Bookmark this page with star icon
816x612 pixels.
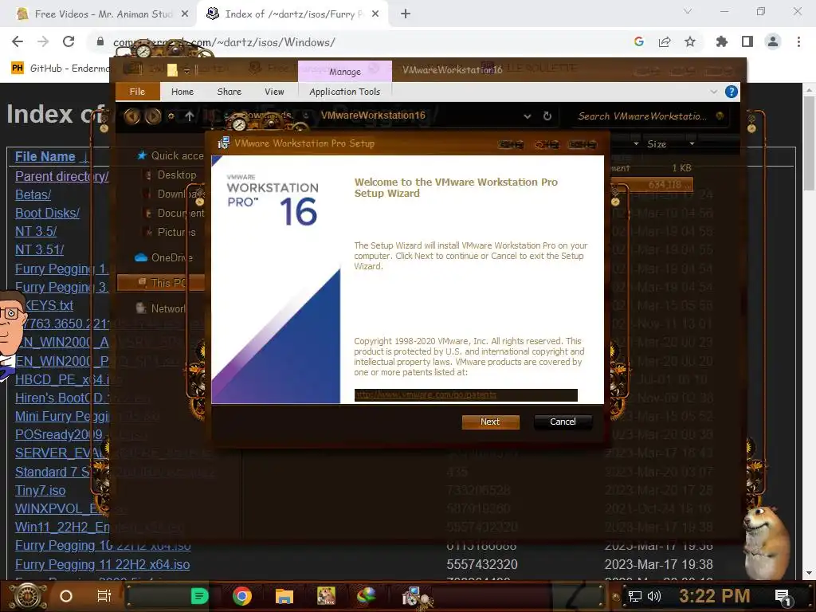[x=690, y=41]
